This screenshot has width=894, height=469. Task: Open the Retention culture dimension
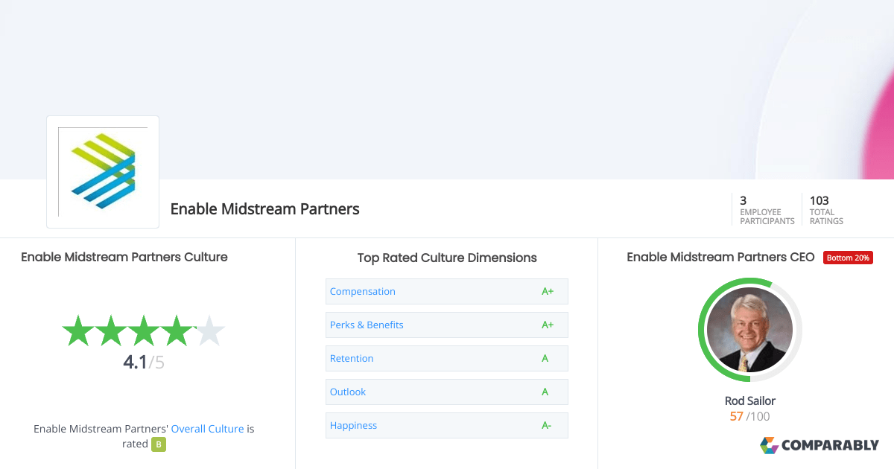point(352,359)
